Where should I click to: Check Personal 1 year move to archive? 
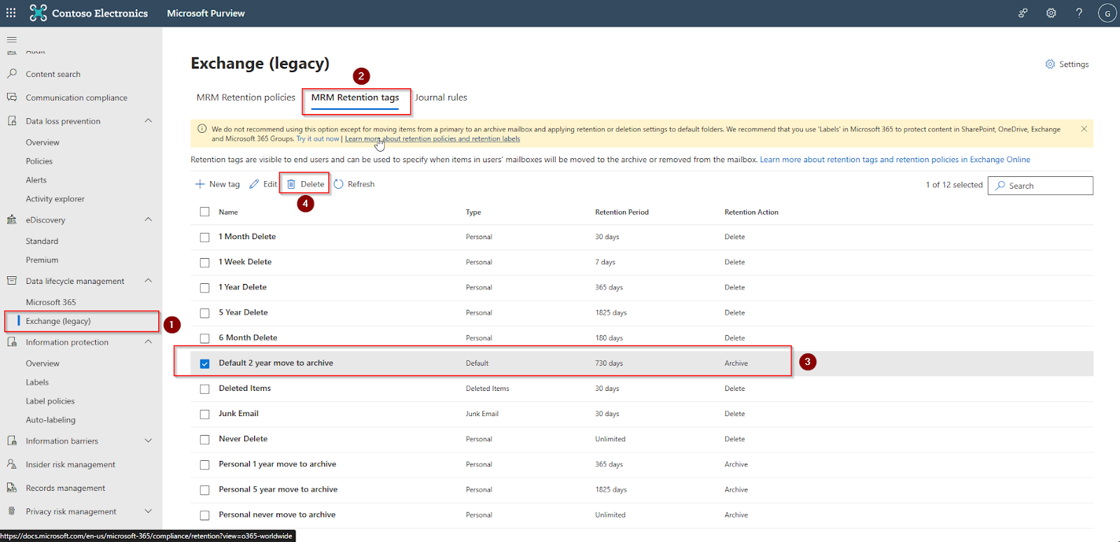[x=204, y=464]
